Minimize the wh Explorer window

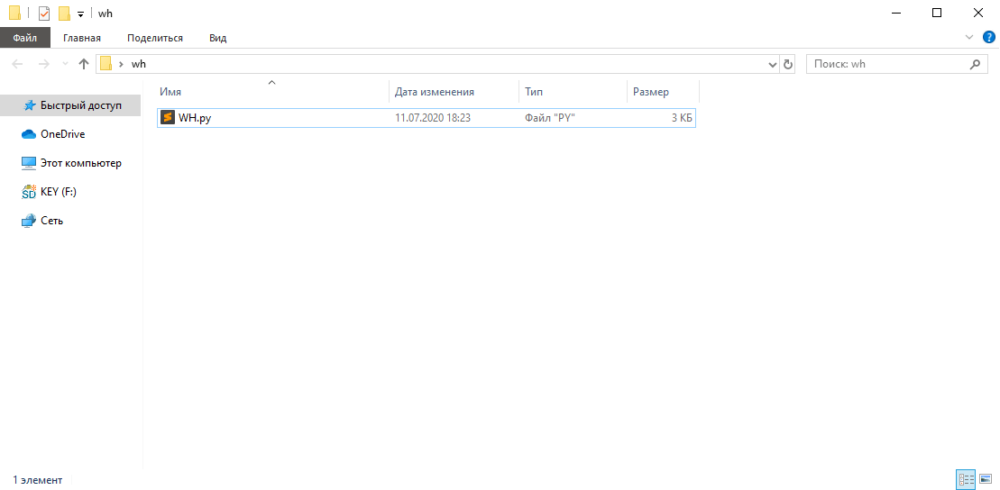point(896,13)
